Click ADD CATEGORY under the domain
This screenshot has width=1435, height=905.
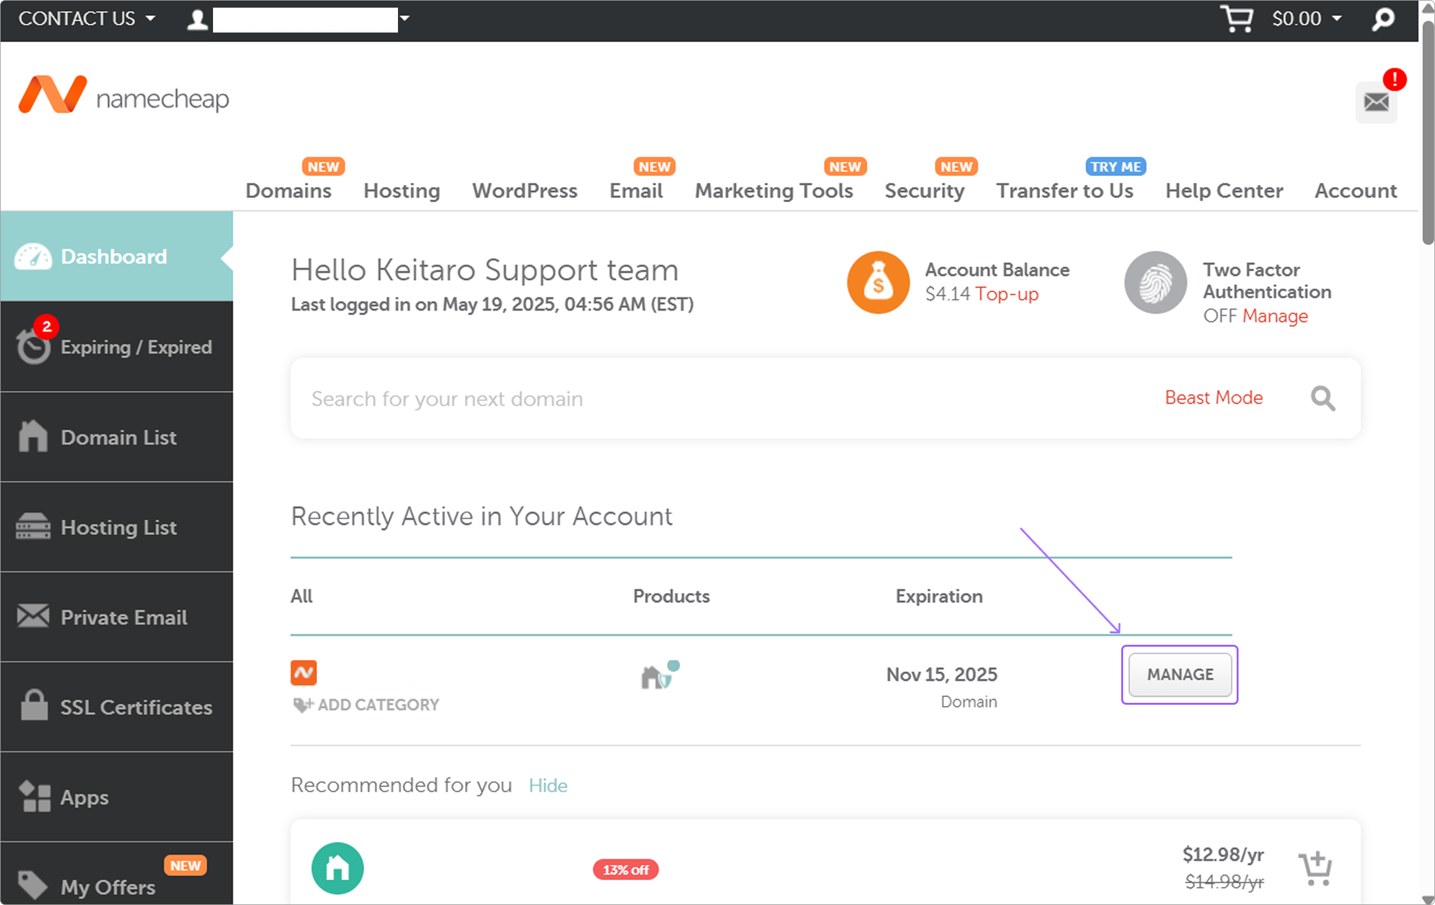[x=366, y=705]
